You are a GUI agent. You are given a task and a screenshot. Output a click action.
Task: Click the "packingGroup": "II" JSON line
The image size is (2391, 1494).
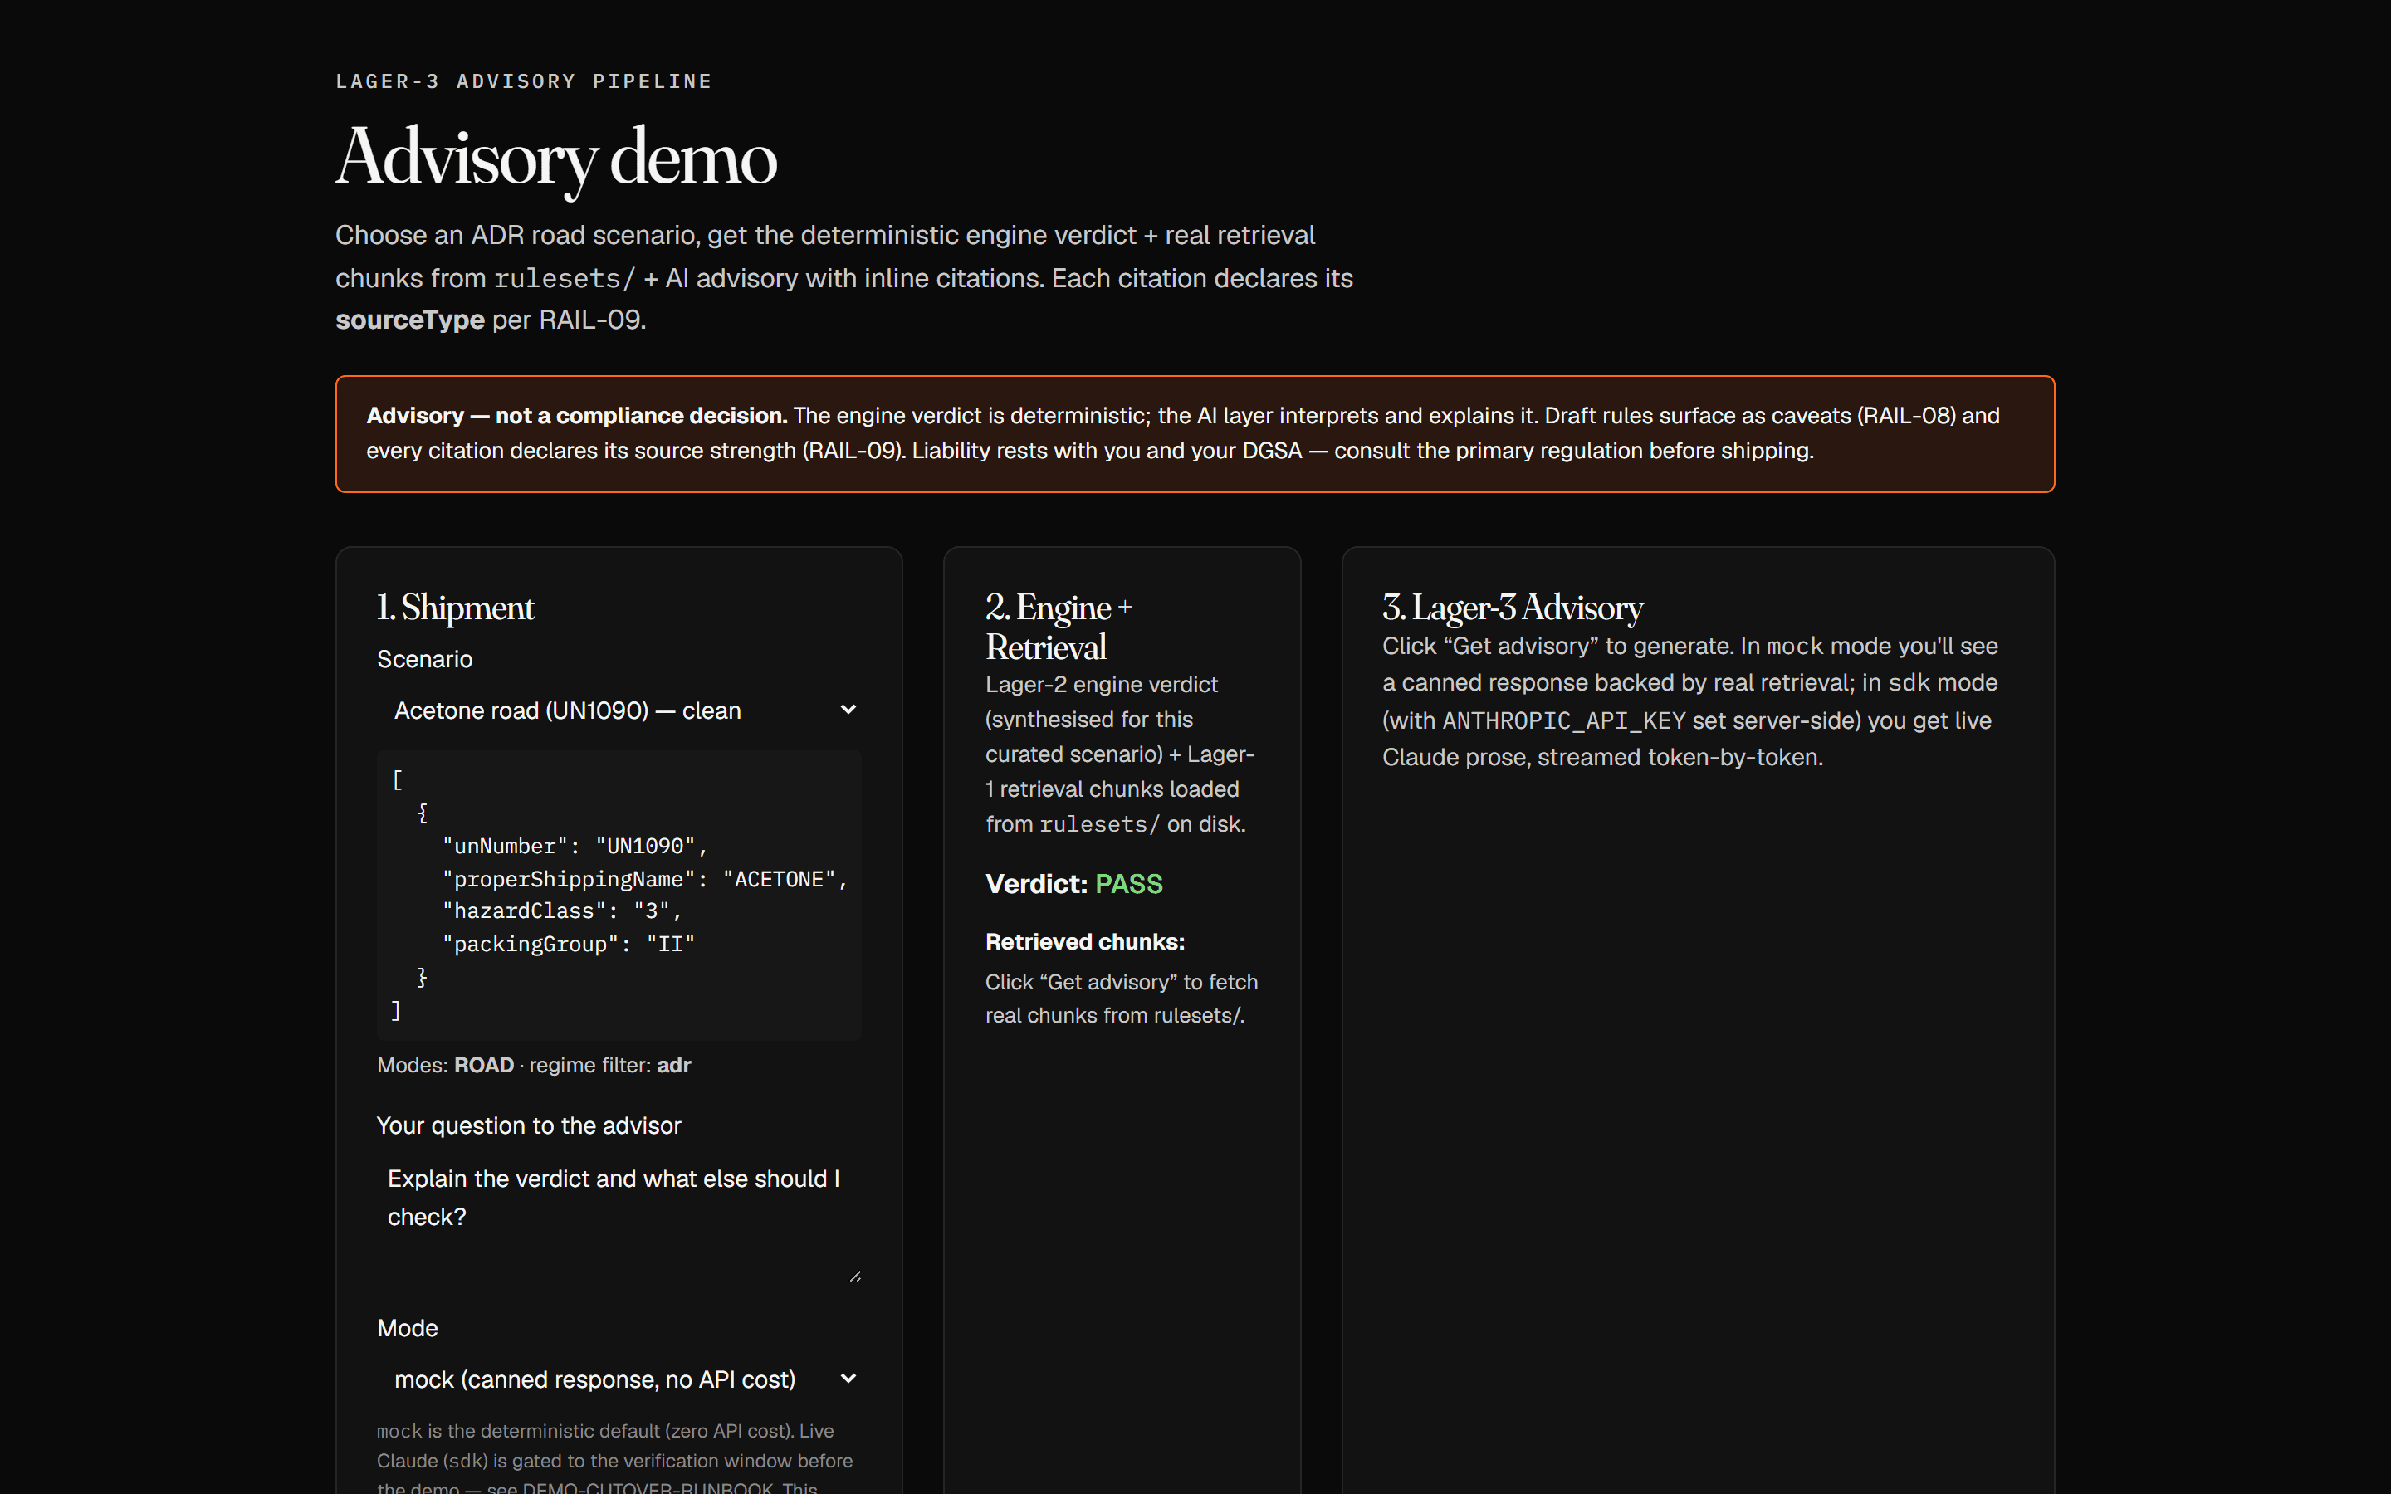tap(569, 944)
